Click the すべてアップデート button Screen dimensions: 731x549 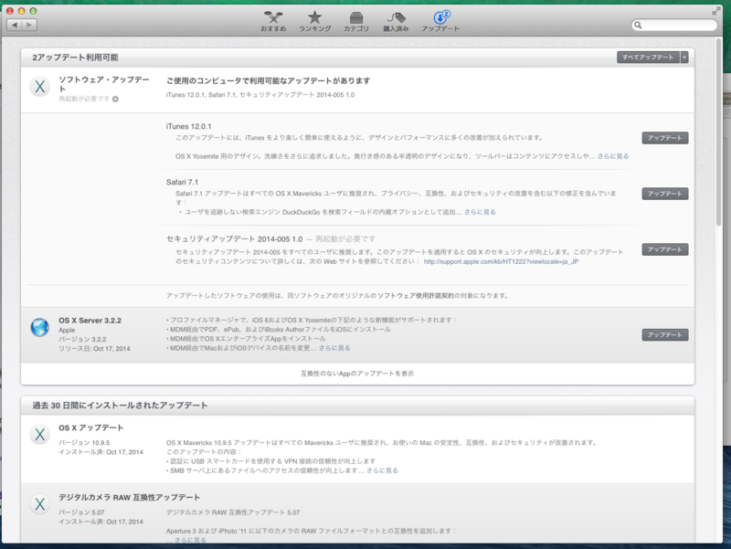point(648,58)
